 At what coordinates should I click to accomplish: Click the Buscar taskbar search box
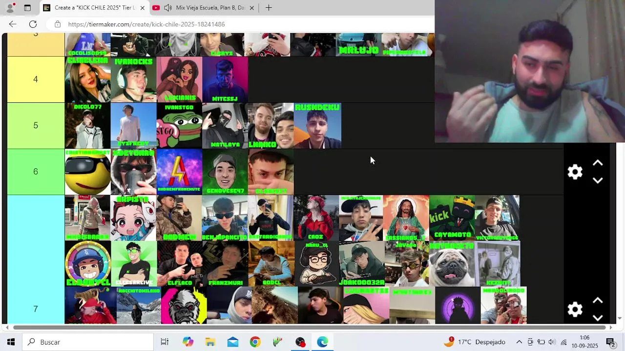[x=88, y=342]
